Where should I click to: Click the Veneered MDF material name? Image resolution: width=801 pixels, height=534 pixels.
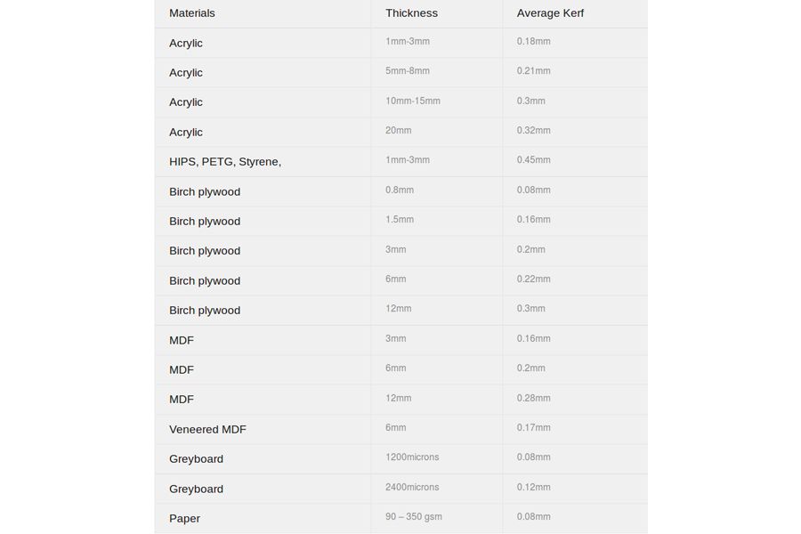click(x=207, y=429)
